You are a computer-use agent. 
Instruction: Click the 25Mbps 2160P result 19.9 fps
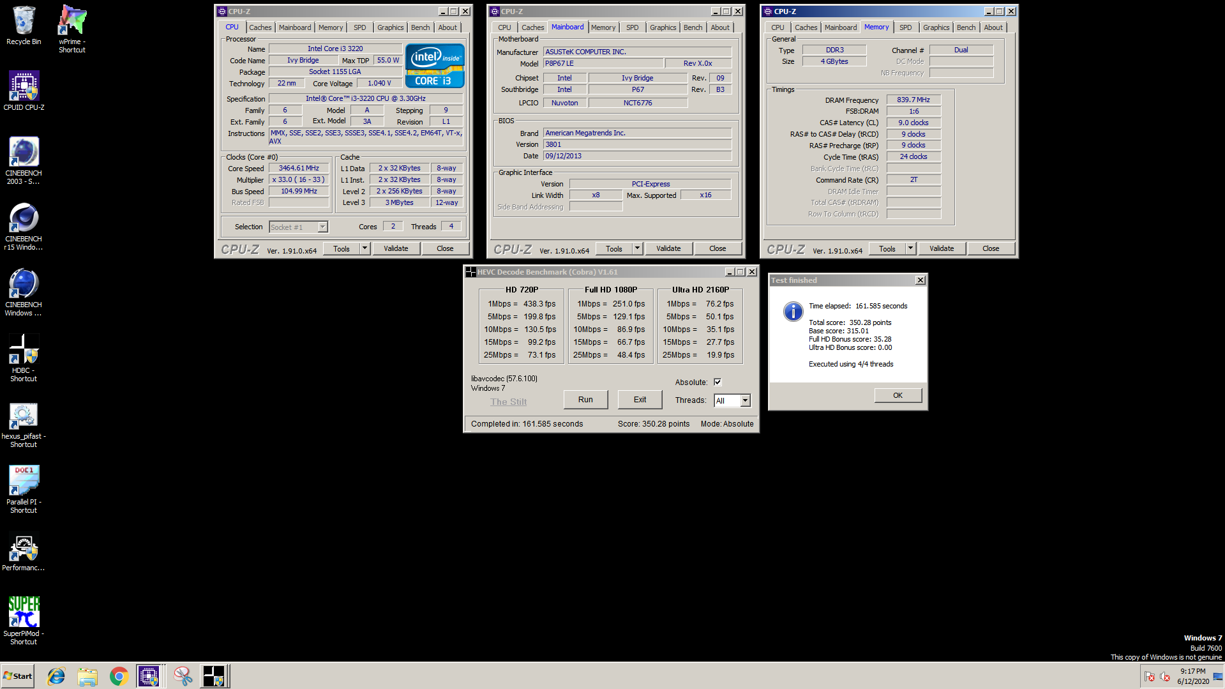click(x=720, y=355)
